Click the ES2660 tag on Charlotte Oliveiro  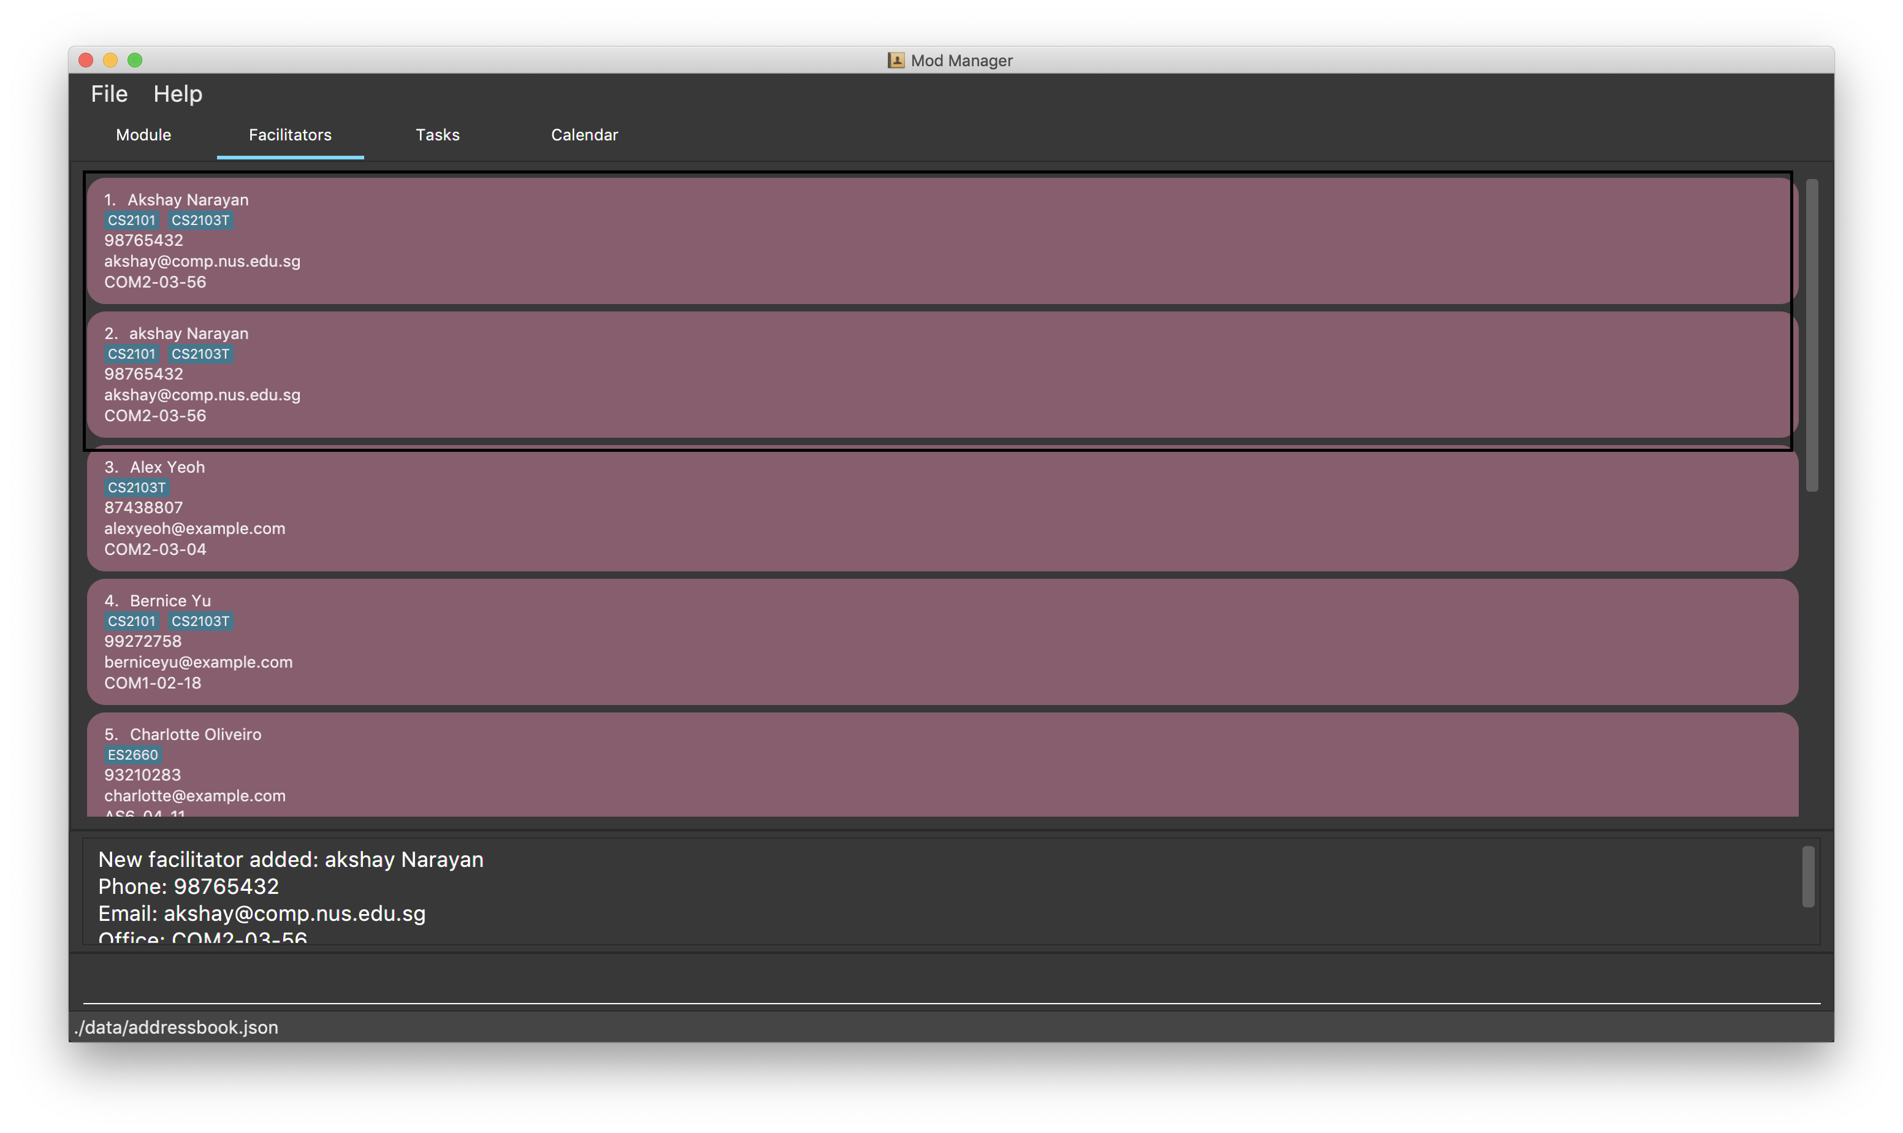coord(133,755)
